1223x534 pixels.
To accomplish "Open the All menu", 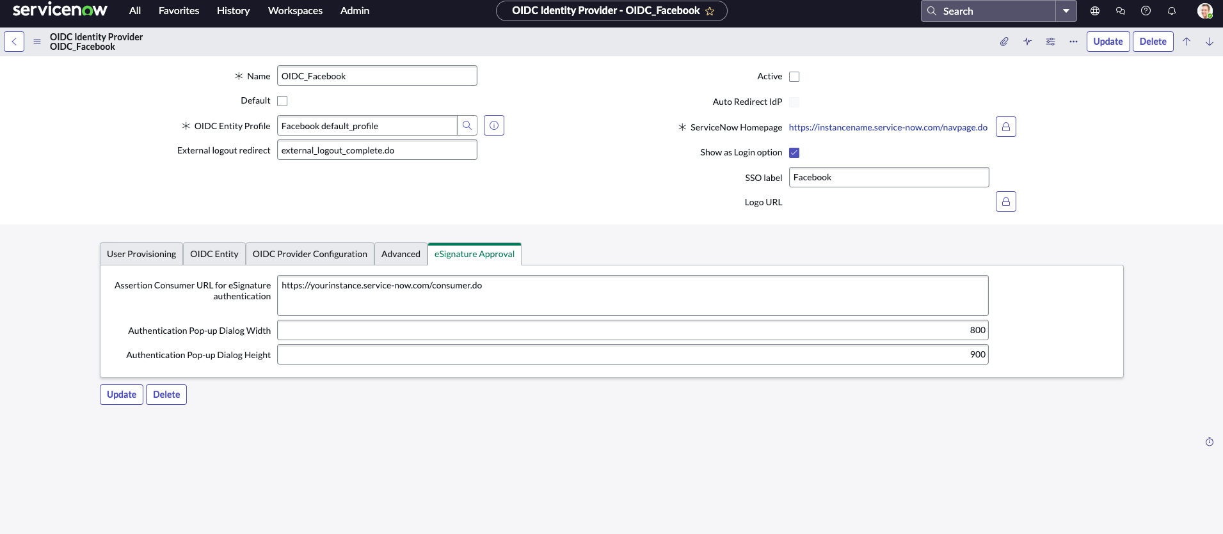I will 135,11.
